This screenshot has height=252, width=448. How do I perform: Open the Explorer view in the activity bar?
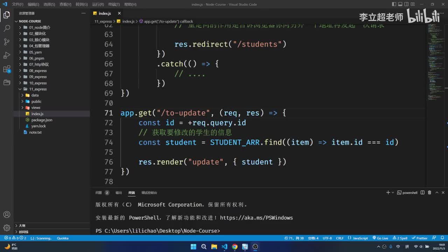click(x=7, y=15)
